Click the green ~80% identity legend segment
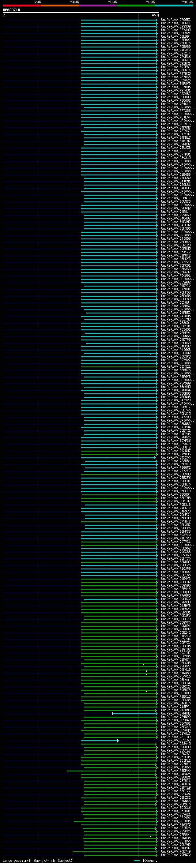Screen dimensions: 196x863 click(136, 6)
